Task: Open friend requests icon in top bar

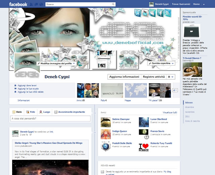Action: click(31, 4)
